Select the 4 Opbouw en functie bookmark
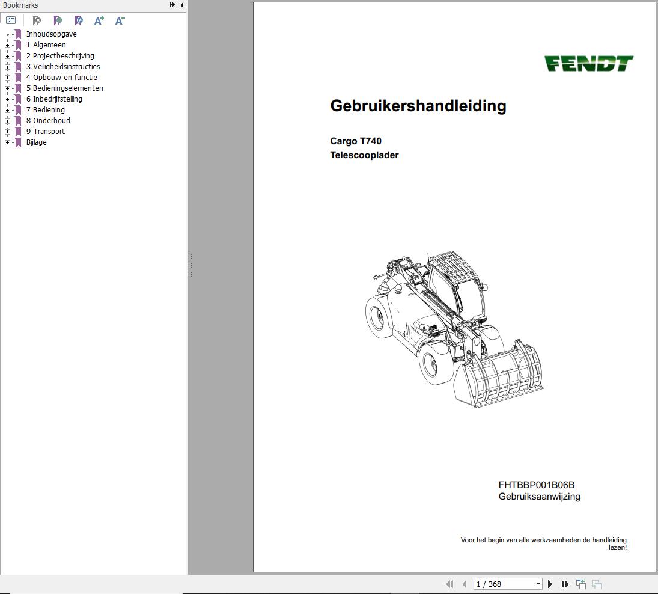The width and height of the screenshot is (658, 594). (62, 78)
